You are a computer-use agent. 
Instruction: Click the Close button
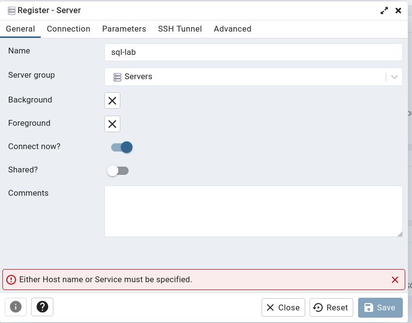(x=283, y=307)
